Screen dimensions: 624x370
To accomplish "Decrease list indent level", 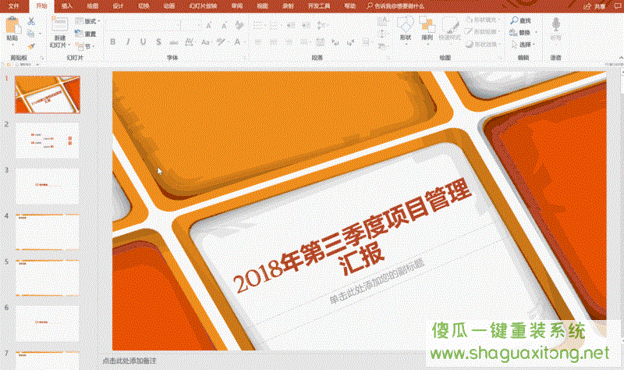I will tap(291, 26).
